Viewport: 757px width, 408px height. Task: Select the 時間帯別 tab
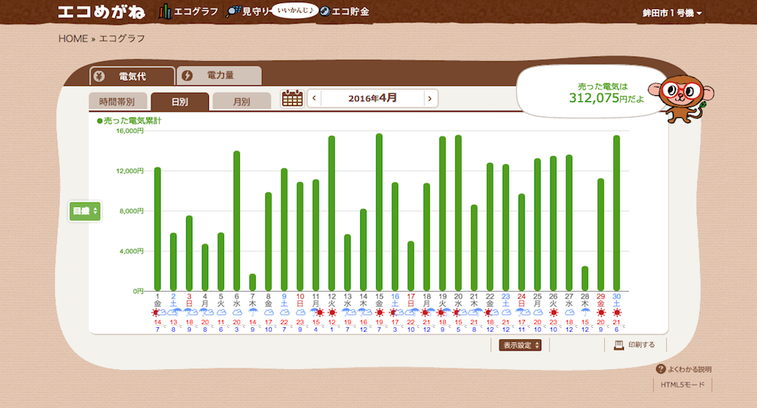[117, 101]
